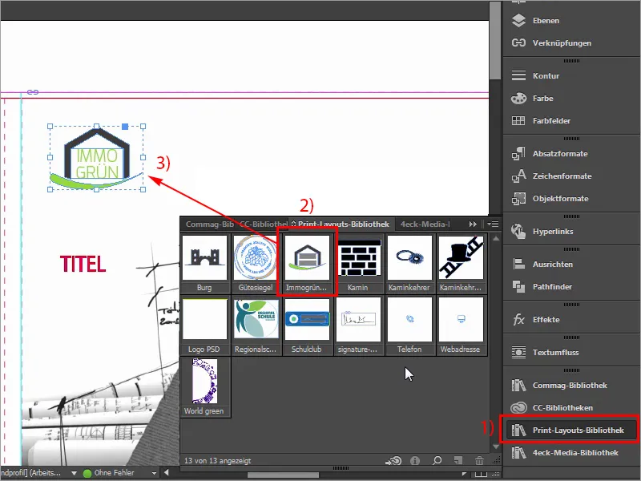Image resolution: width=641 pixels, height=481 pixels.
Task: Switch to the Commag-Bib library tab
Action: click(210, 225)
